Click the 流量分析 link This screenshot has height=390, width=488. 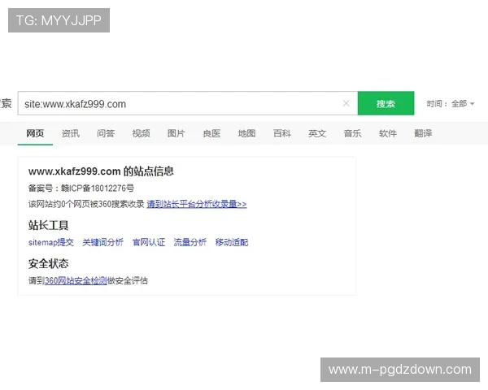[x=190, y=242]
